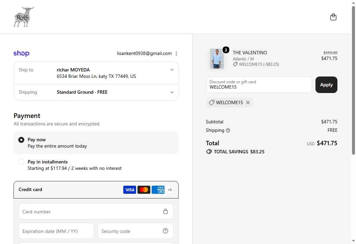Expand the Shipping method chevron
Screen dimensions: 356x244
pyautogui.click(x=172, y=92)
